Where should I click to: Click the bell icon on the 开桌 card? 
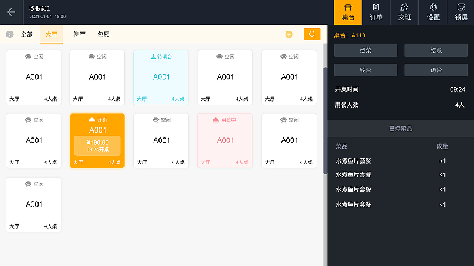click(x=92, y=120)
